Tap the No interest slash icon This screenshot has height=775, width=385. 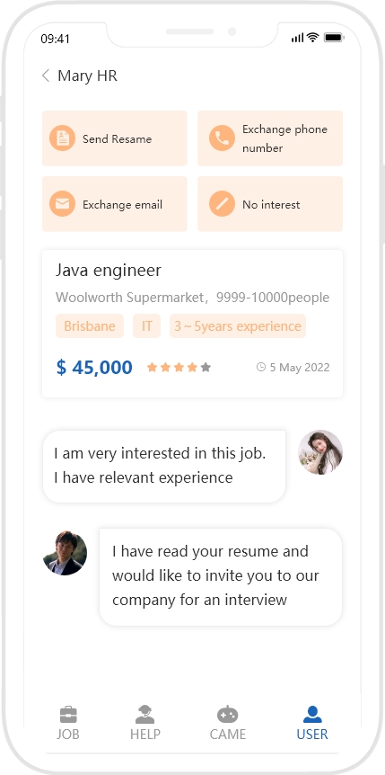tap(223, 203)
